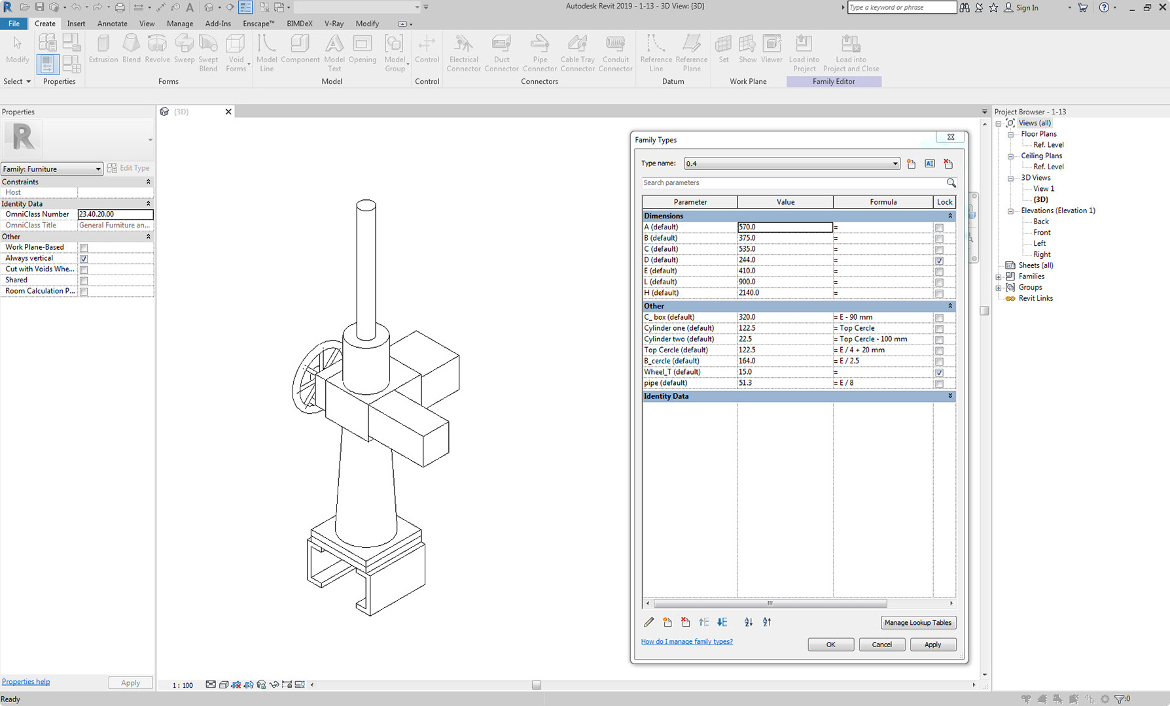Select the Extrusion tool in ribbon
The width and height of the screenshot is (1170, 706).
pos(103,50)
